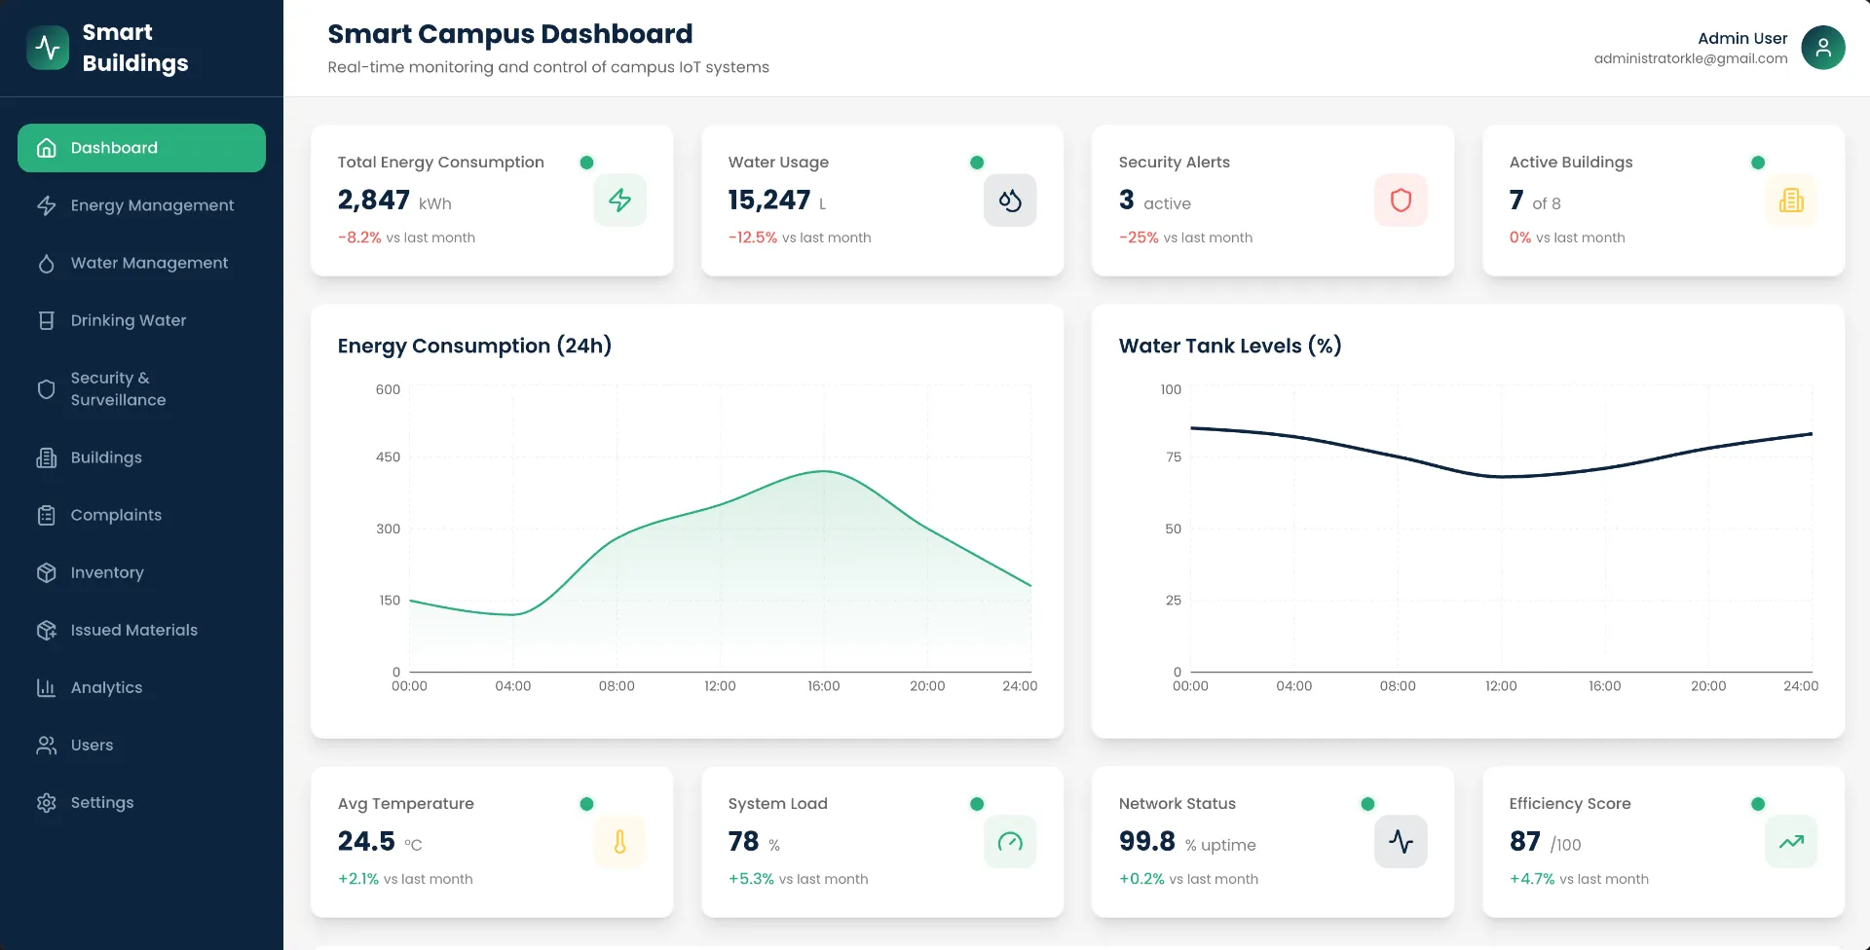
Task: Click the trending-up icon on Efficiency Score
Action: 1791,841
